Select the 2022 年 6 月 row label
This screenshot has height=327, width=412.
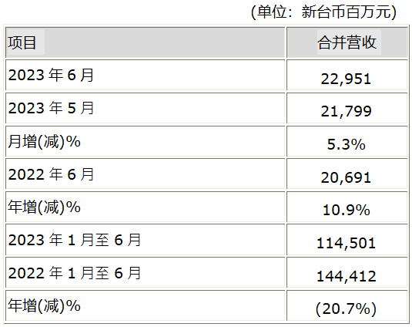51,174
